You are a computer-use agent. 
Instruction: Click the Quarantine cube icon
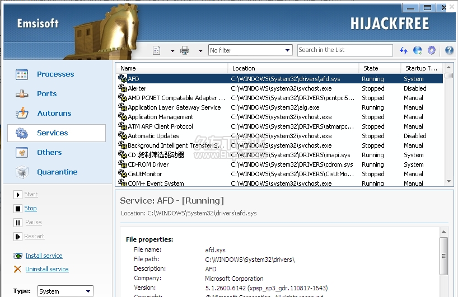(22, 172)
